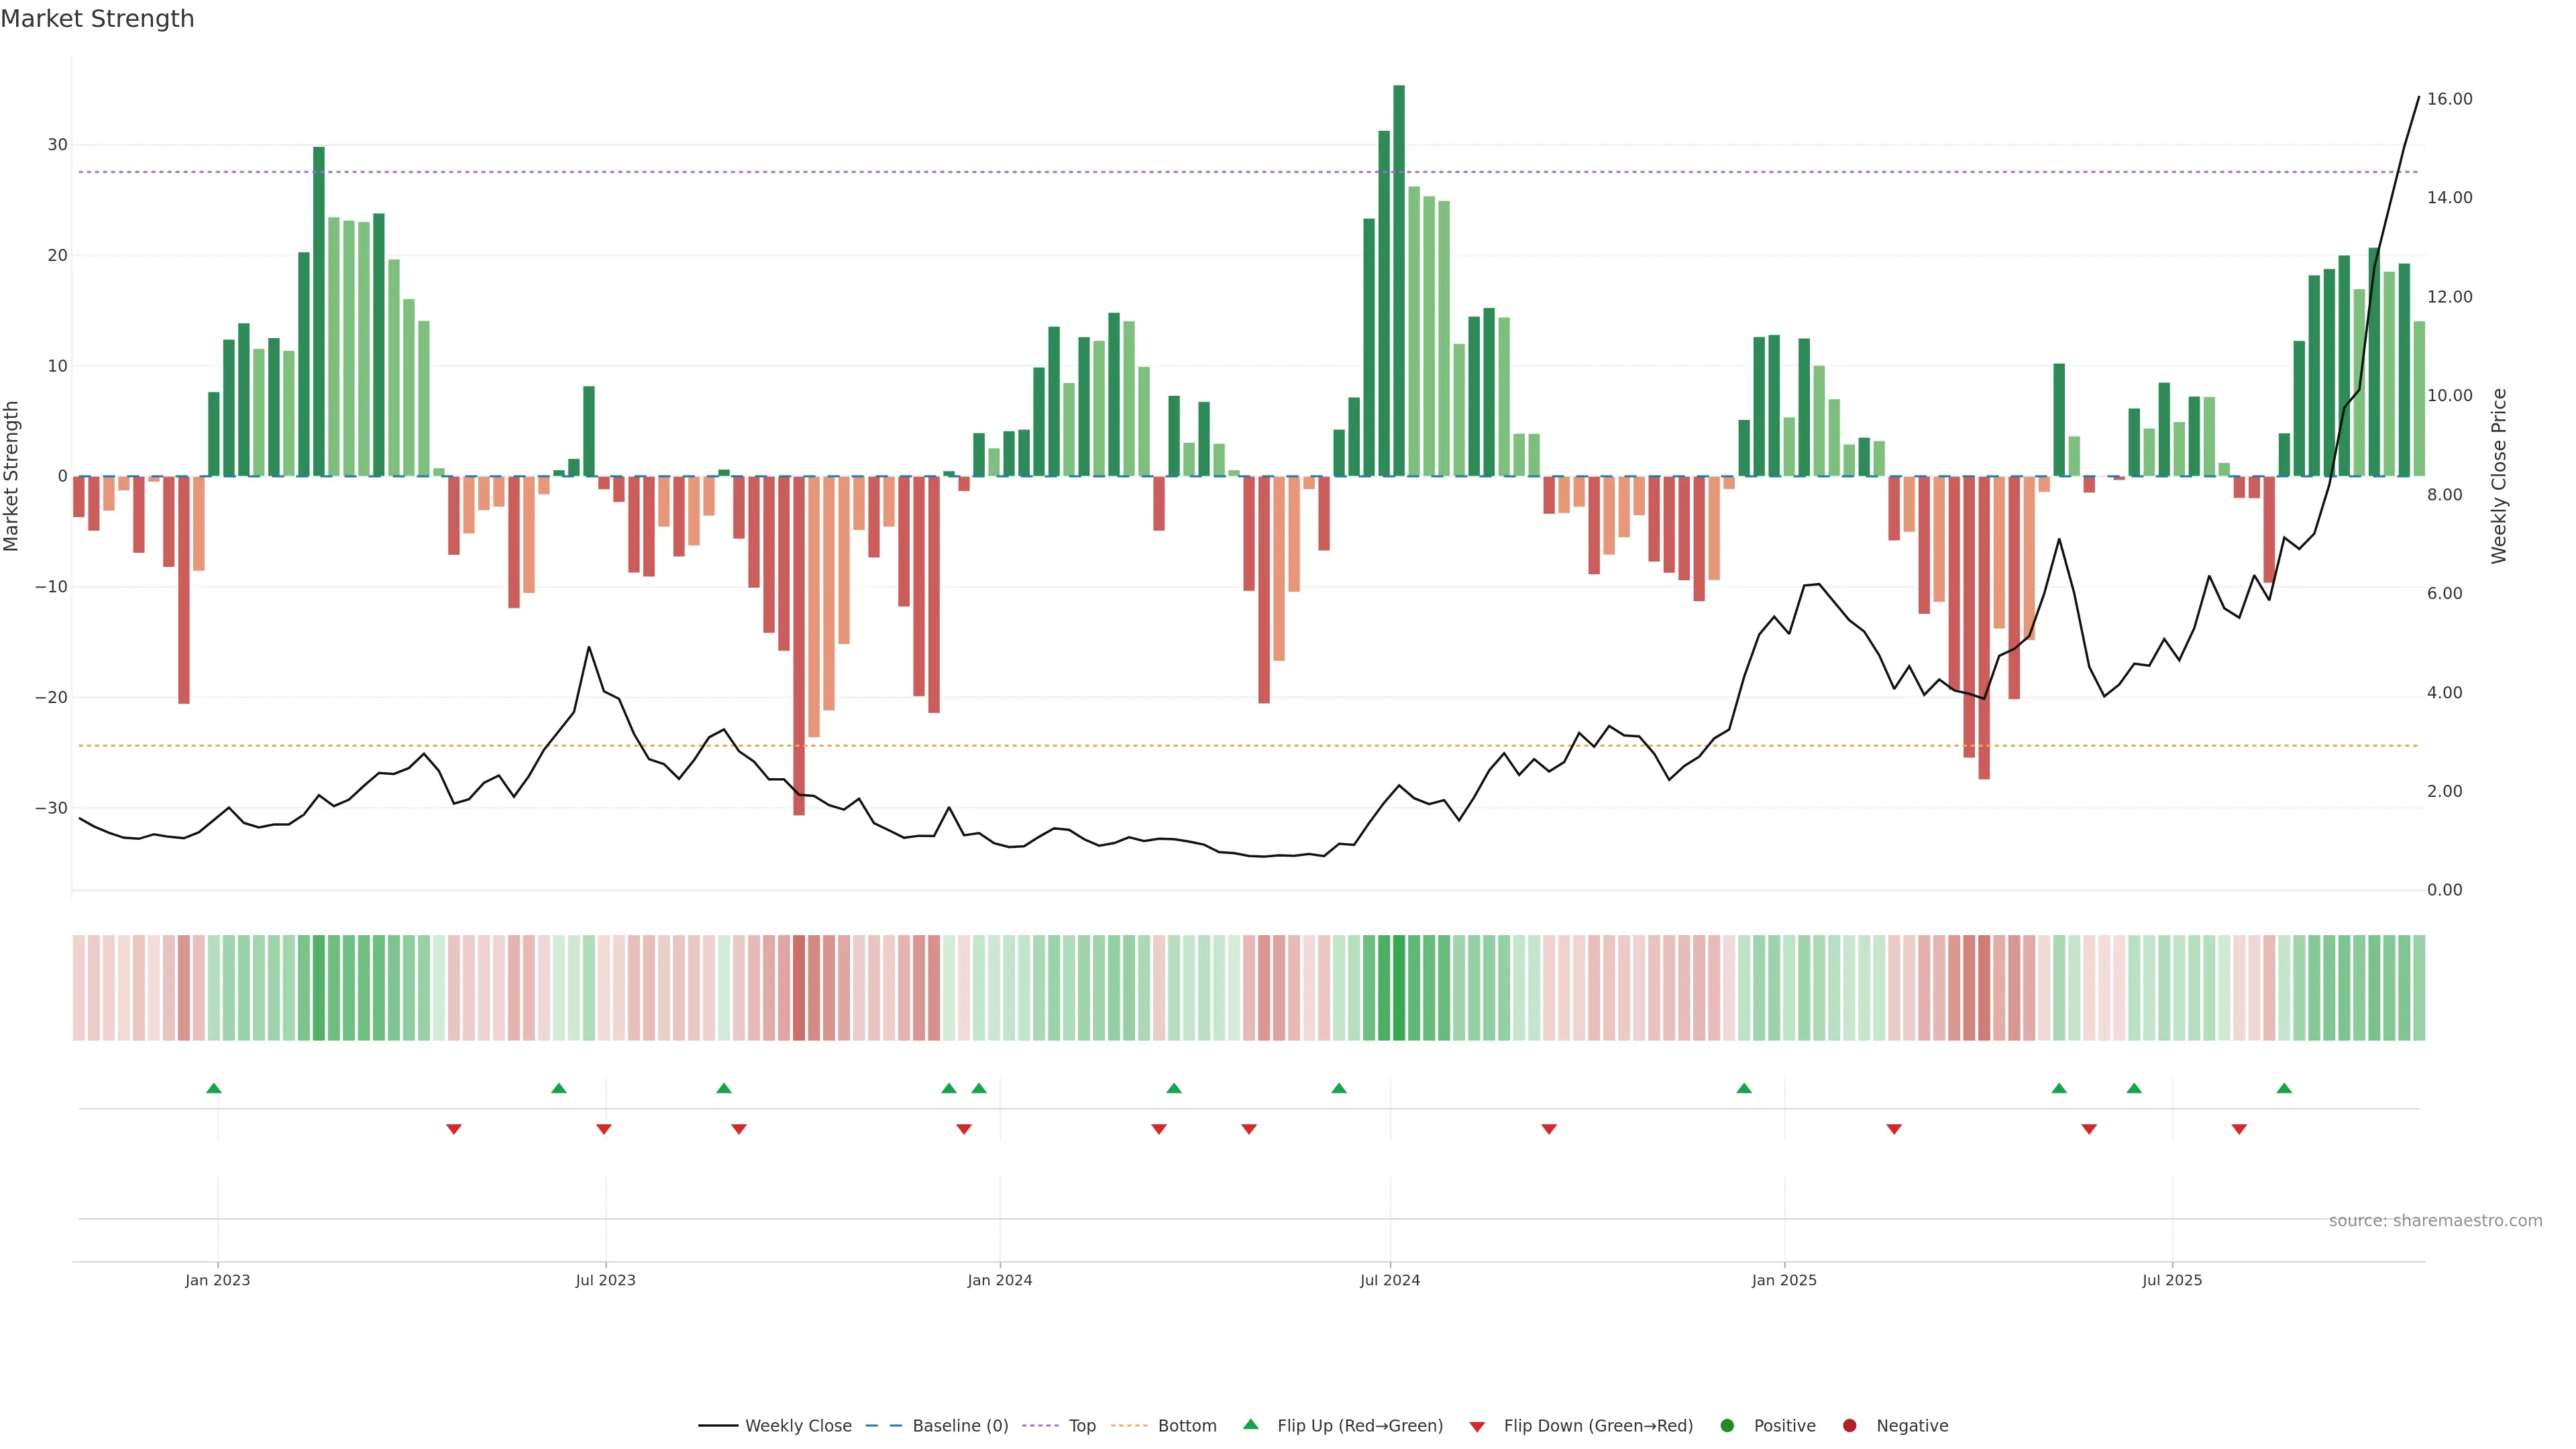
Task: Click the green Positive circle legend icon
Action: pyautogui.click(x=1727, y=1426)
